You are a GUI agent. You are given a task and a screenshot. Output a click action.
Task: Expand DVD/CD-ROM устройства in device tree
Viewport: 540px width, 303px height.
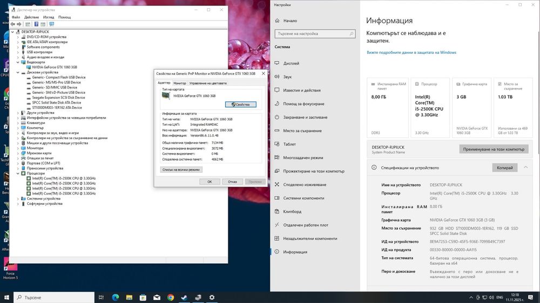(x=18, y=37)
